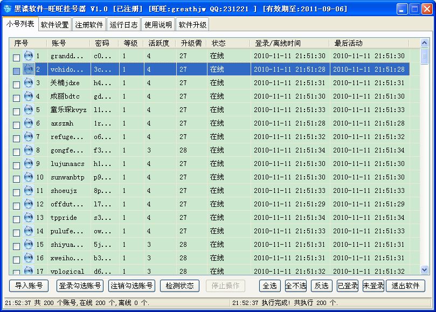Image resolution: width=436 pixels, height=312 pixels.
Task: Click the avatar icon for account shoeujz
Action: pos(29,191)
